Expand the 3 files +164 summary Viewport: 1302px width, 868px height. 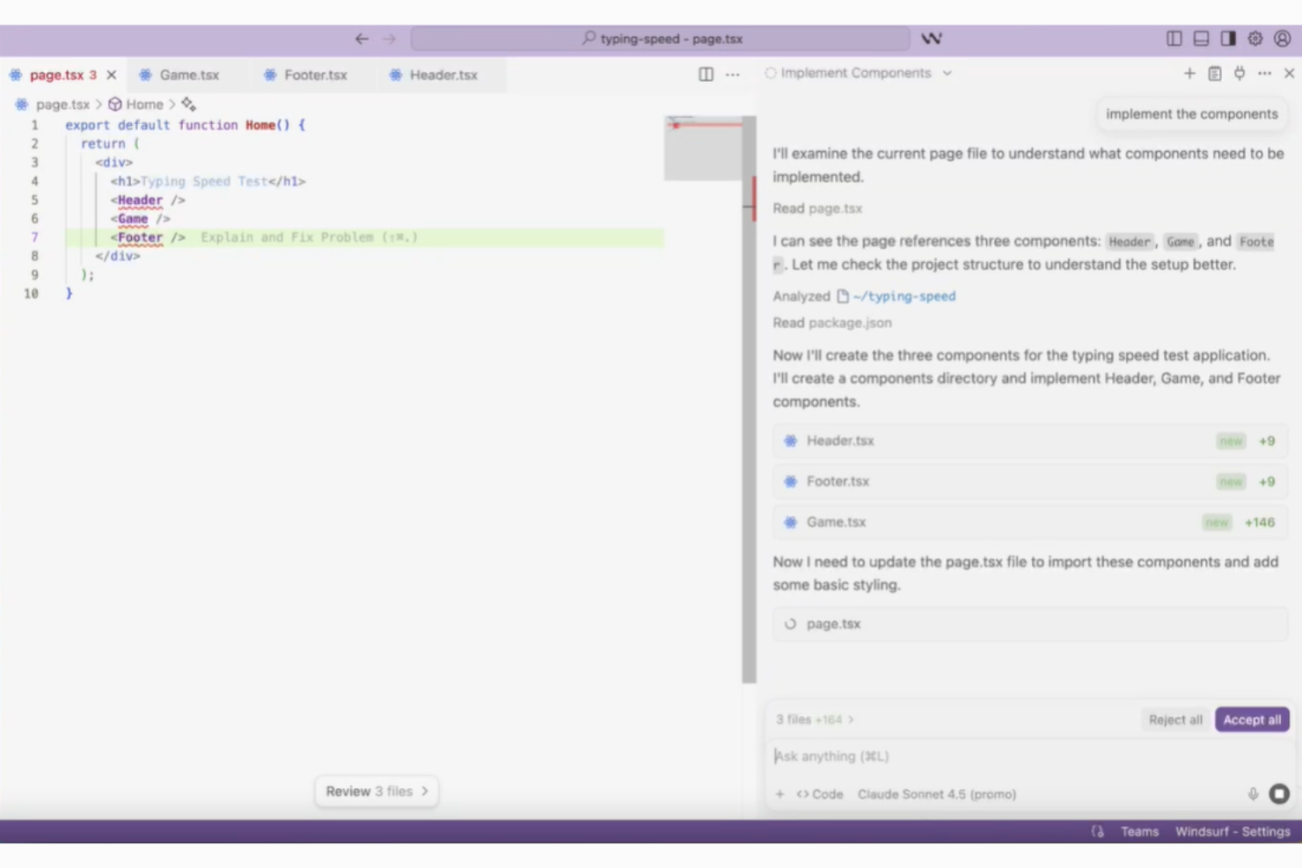815,719
